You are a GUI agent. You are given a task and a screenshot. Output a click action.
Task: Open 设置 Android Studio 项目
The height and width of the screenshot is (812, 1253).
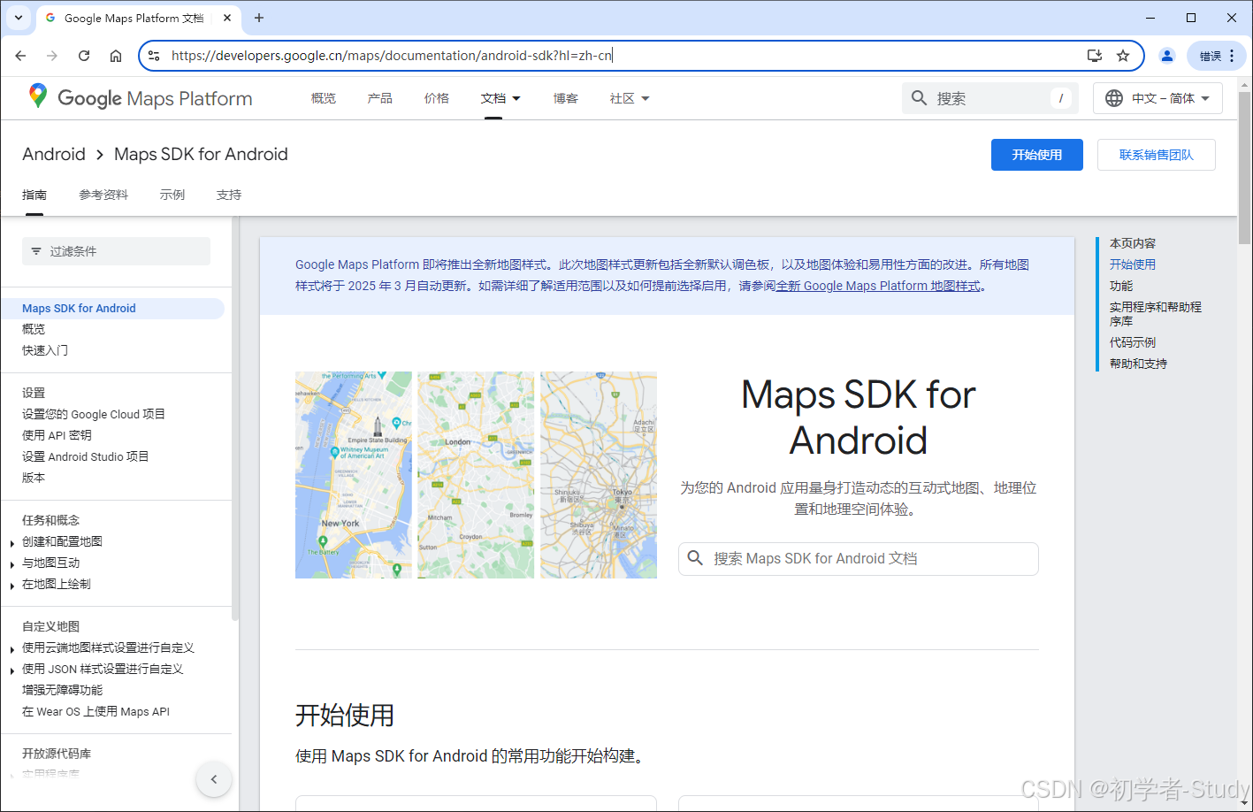click(x=86, y=456)
